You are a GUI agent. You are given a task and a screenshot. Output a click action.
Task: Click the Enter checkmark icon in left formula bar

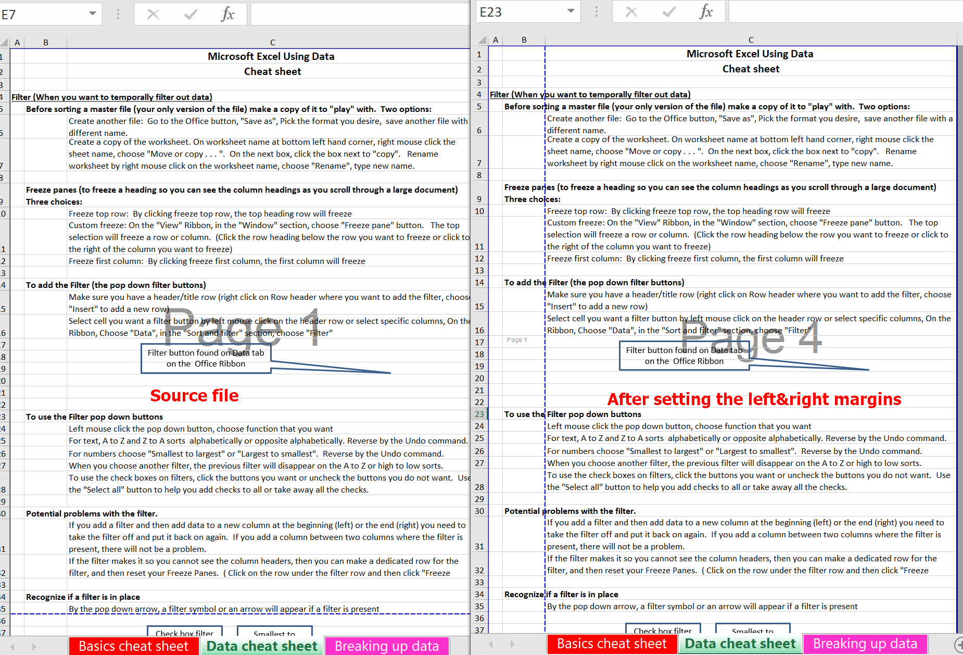191,14
